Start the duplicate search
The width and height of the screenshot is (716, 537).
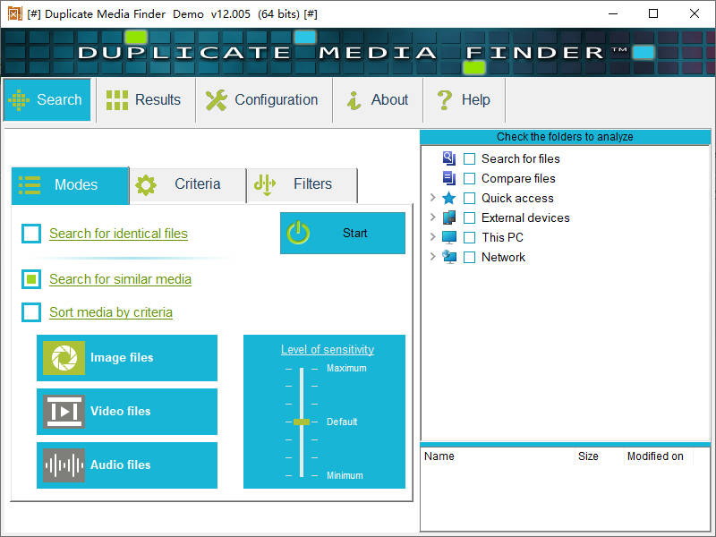click(343, 233)
